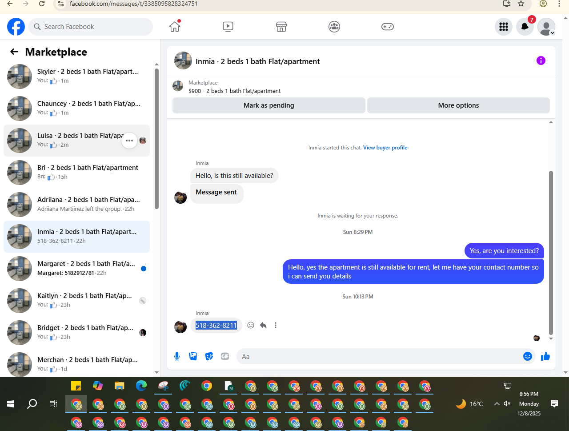Screen dimensions: 569x431
Task: Open Chauncey's apartment conversation
Action: point(76,108)
